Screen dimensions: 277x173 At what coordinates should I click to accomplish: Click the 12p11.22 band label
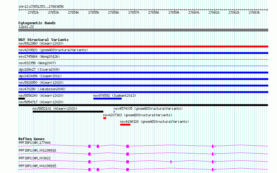[26, 27]
